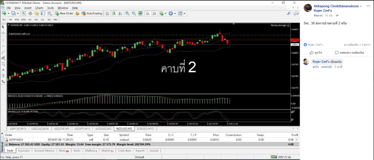This screenshot has height=160, width=374.
Task: Switch to the Account History tab
Action: click(x=44, y=151)
